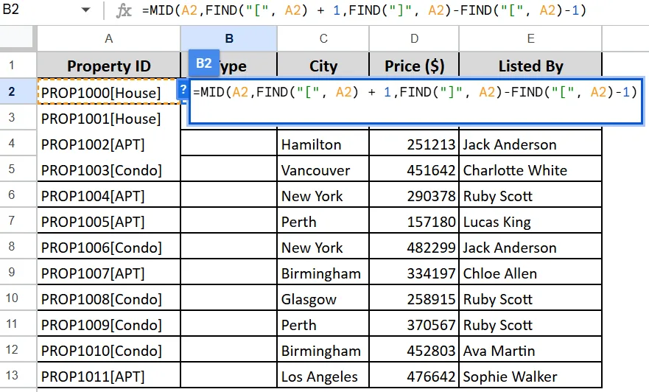Select column A header
Screen dimensions: 649x392
[109, 38]
